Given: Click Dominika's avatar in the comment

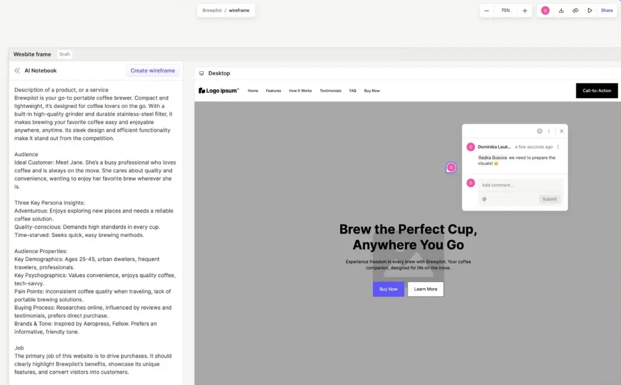Looking at the screenshot, I should [471, 147].
